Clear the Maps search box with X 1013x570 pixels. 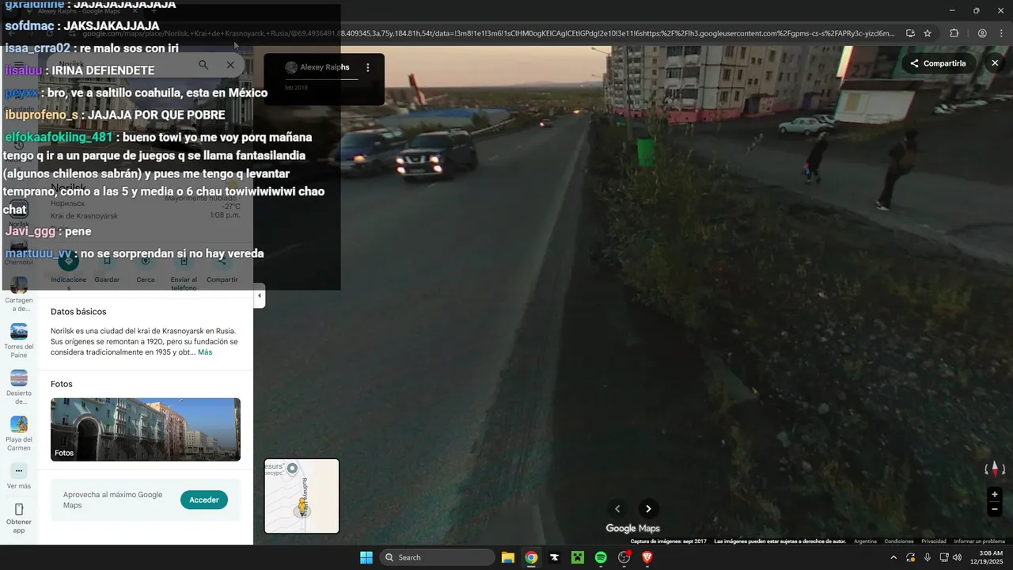(x=230, y=65)
